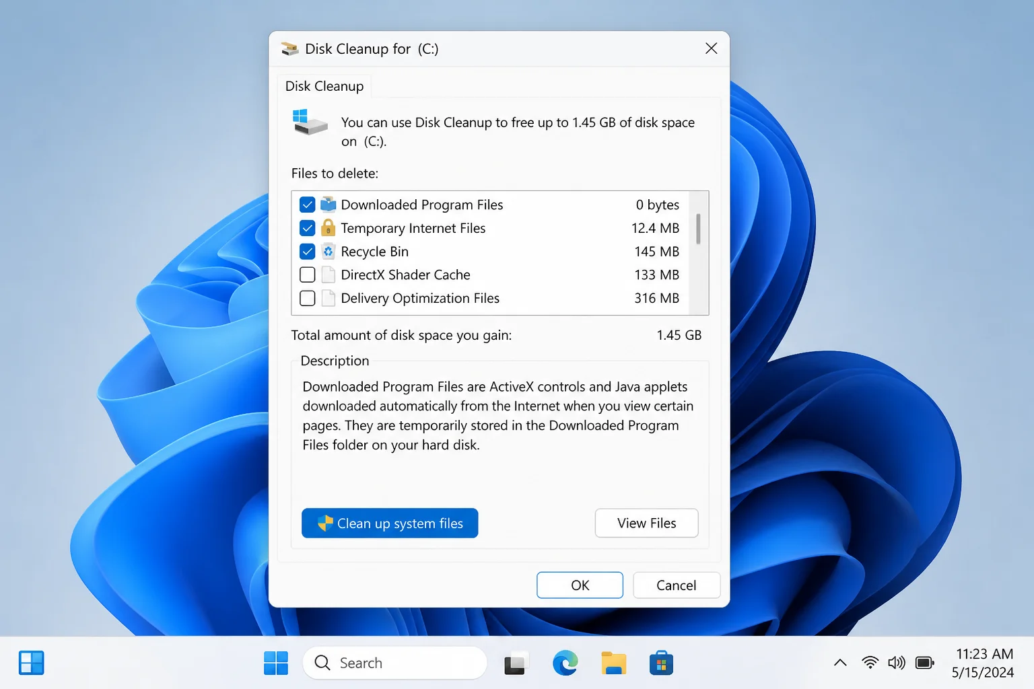Select the "Downloaded Program Files" row label
The width and height of the screenshot is (1034, 689).
click(x=422, y=205)
